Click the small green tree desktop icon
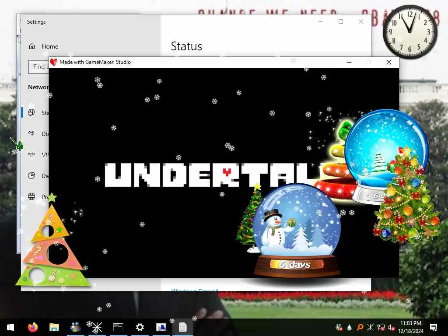Screen dimensions: 448x336 pos(19,145)
